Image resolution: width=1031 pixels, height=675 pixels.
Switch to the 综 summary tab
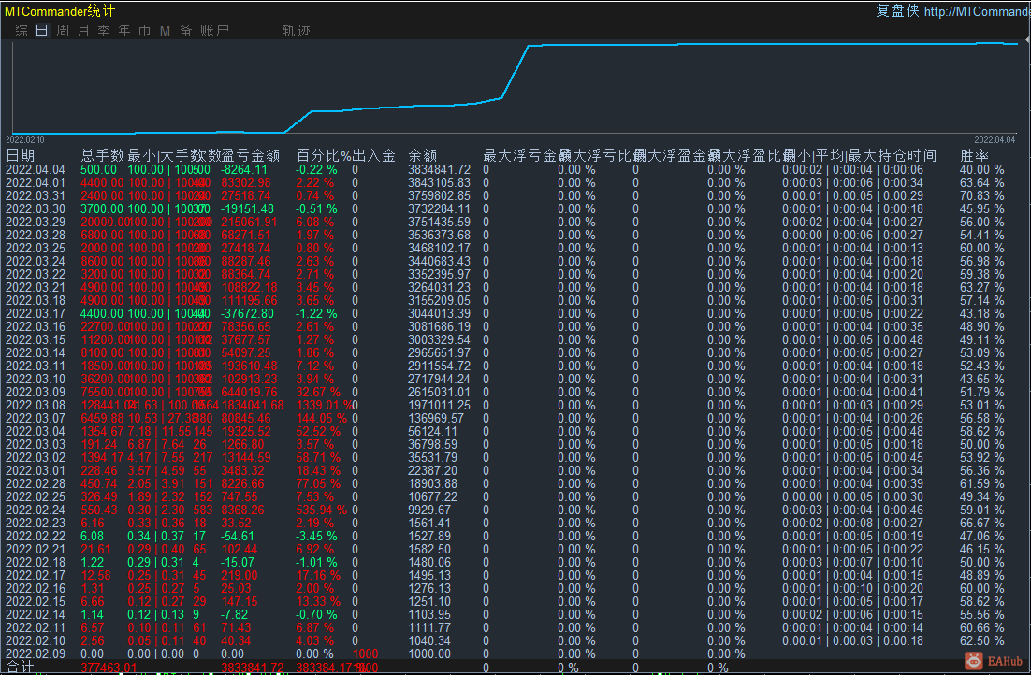tap(22, 31)
